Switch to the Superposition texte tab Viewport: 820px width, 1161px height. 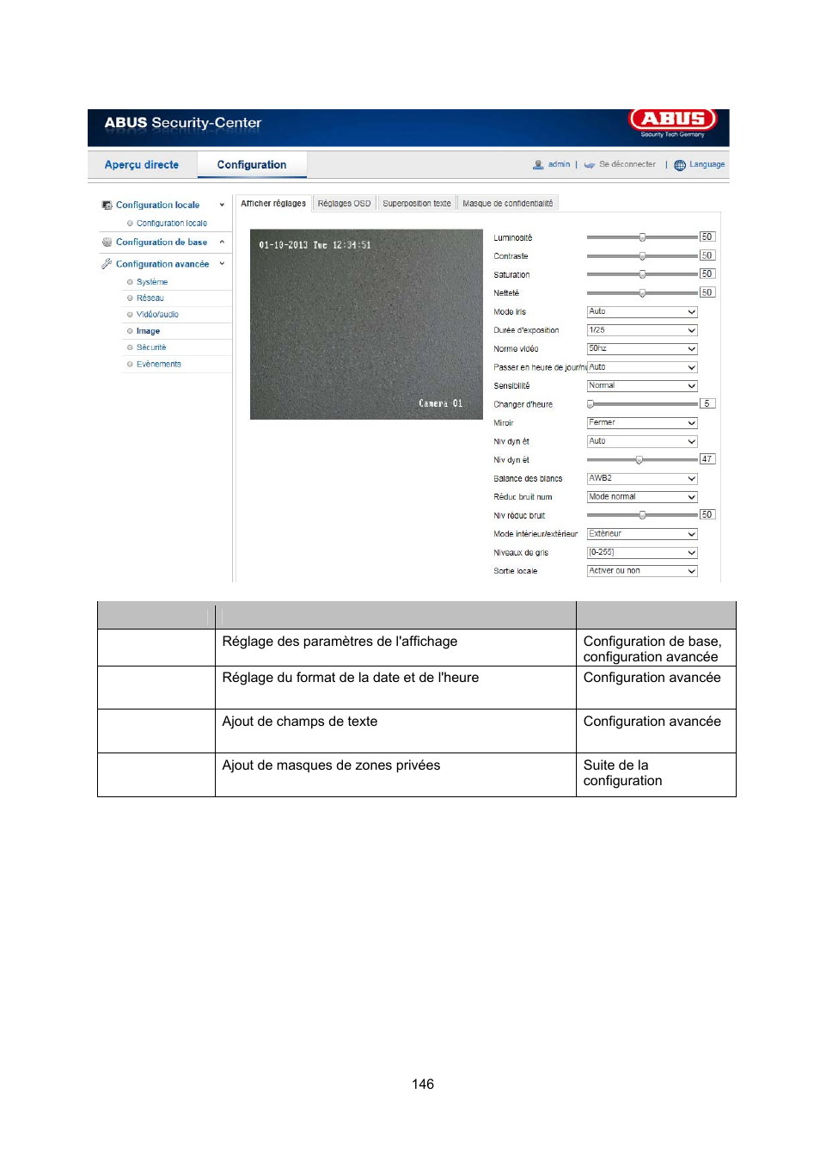pyautogui.click(x=417, y=204)
